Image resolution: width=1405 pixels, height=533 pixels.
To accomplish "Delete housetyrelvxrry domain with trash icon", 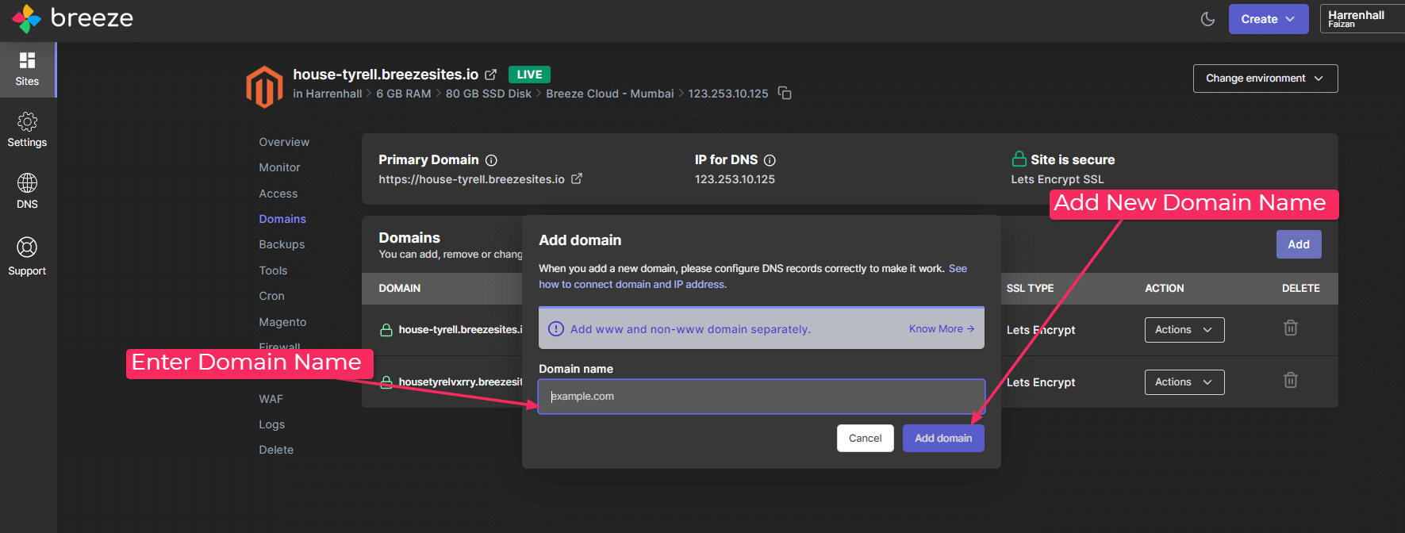I will tap(1291, 380).
